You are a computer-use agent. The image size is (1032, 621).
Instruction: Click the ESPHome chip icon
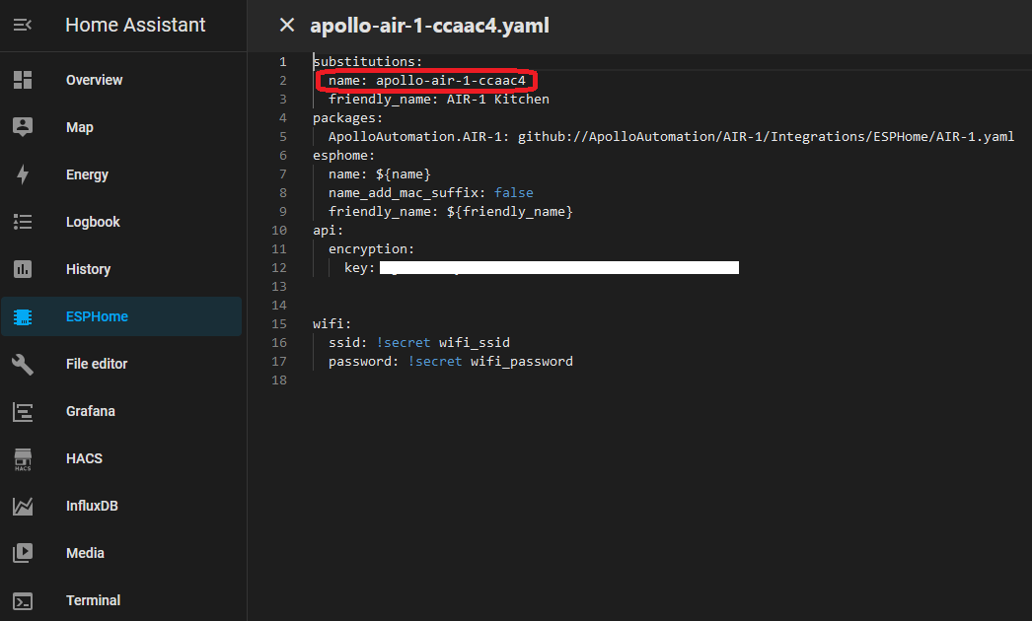(x=23, y=316)
